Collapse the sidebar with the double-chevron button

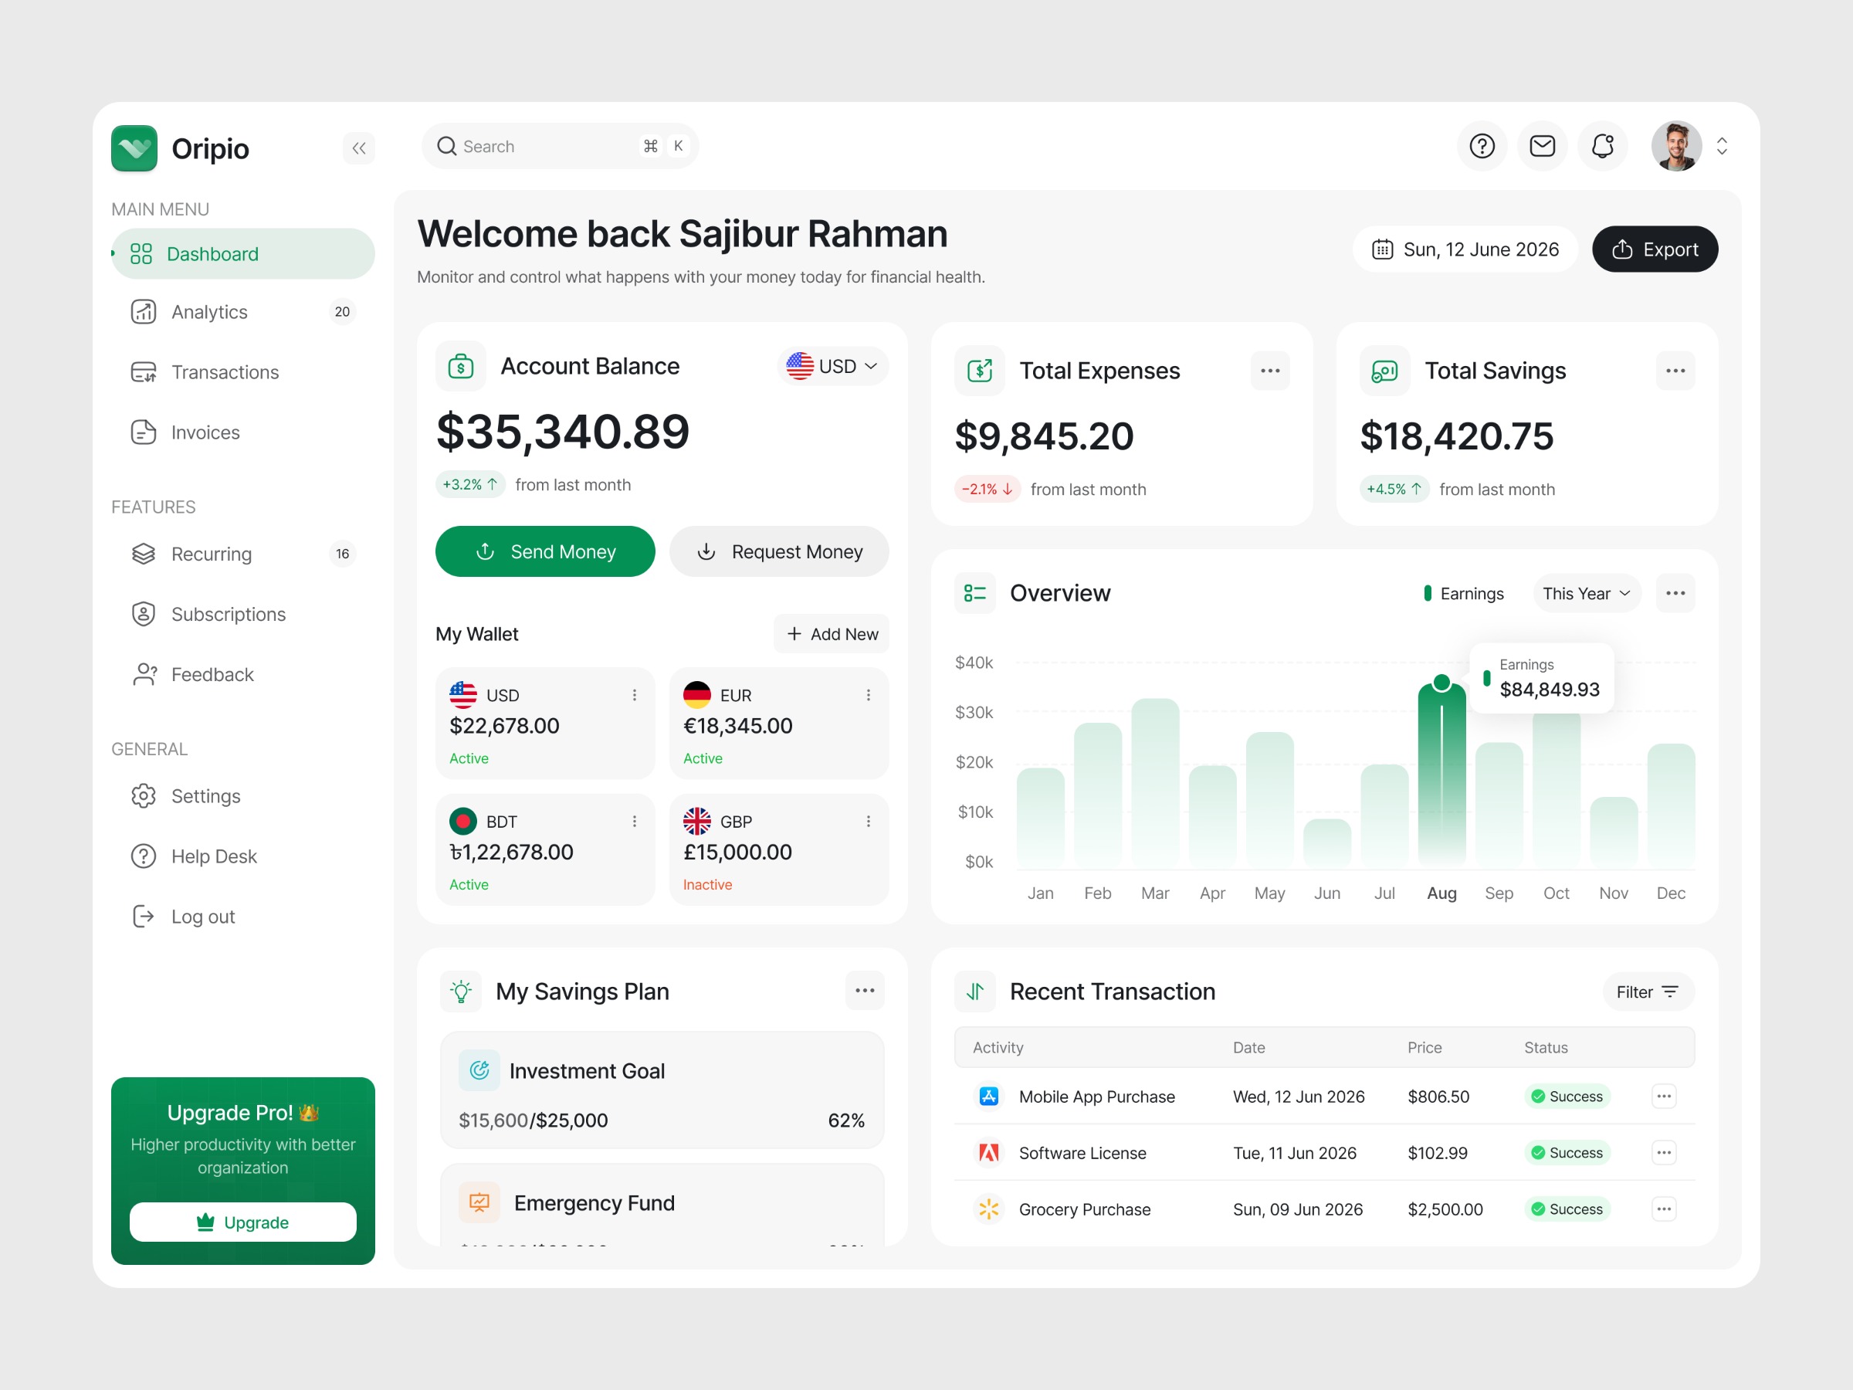pos(359,148)
